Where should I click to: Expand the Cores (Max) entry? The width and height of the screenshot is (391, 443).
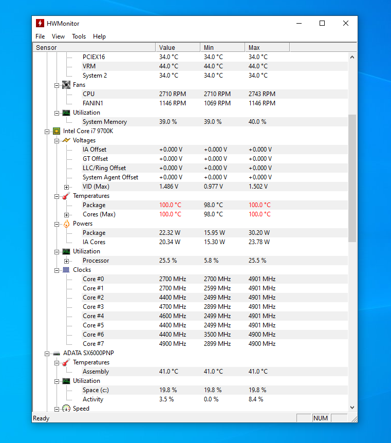66,215
